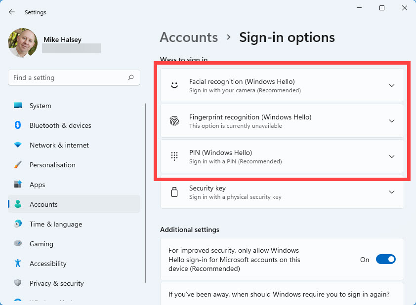Open the Accounts settings category
This screenshot has height=305, width=416.
pyautogui.click(x=43, y=204)
